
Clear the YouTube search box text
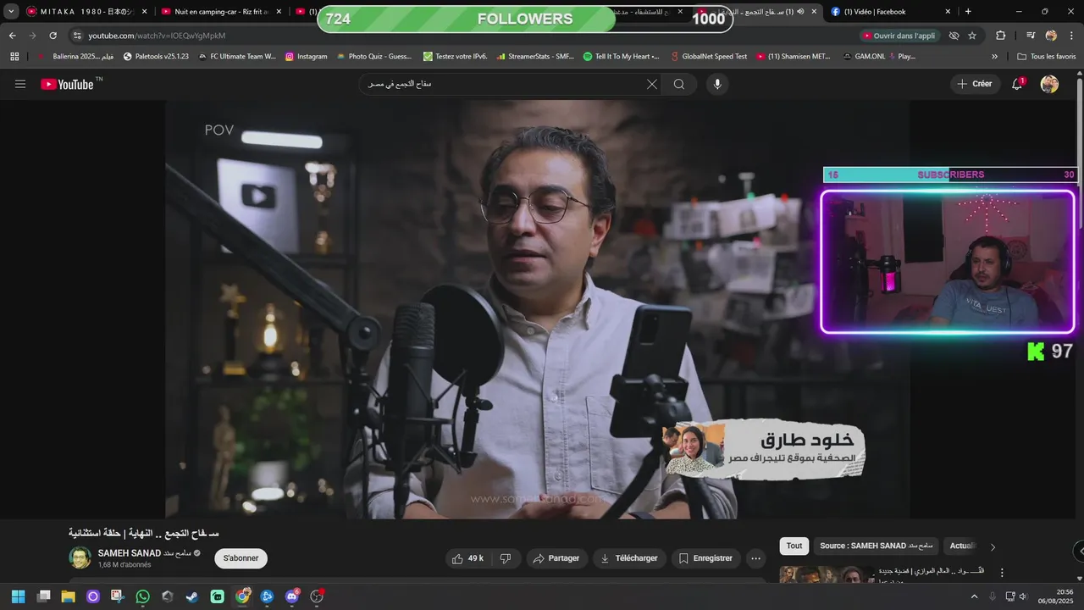pyautogui.click(x=652, y=84)
